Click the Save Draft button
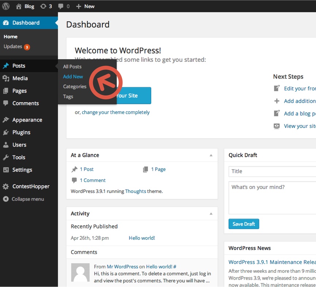This screenshot has width=316, height=287. click(244, 224)
